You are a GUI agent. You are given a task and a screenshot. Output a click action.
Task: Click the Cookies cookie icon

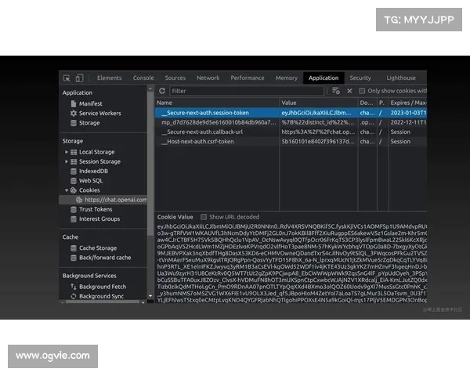pos(74,190)
